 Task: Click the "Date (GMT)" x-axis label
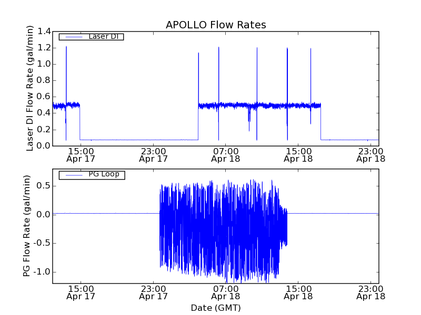(216, 308)
